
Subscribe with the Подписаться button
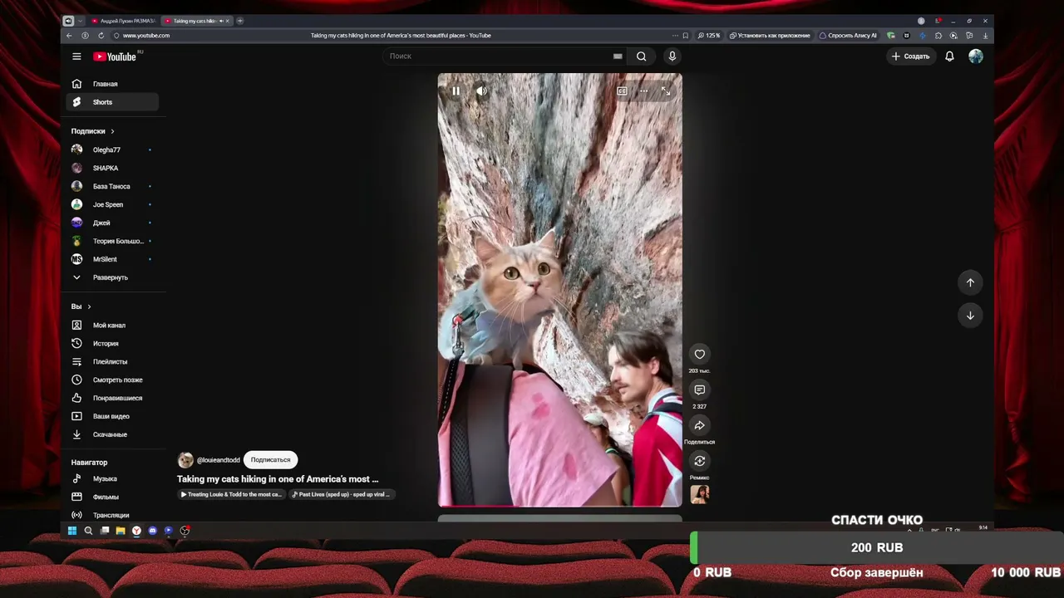click(271, 460)
